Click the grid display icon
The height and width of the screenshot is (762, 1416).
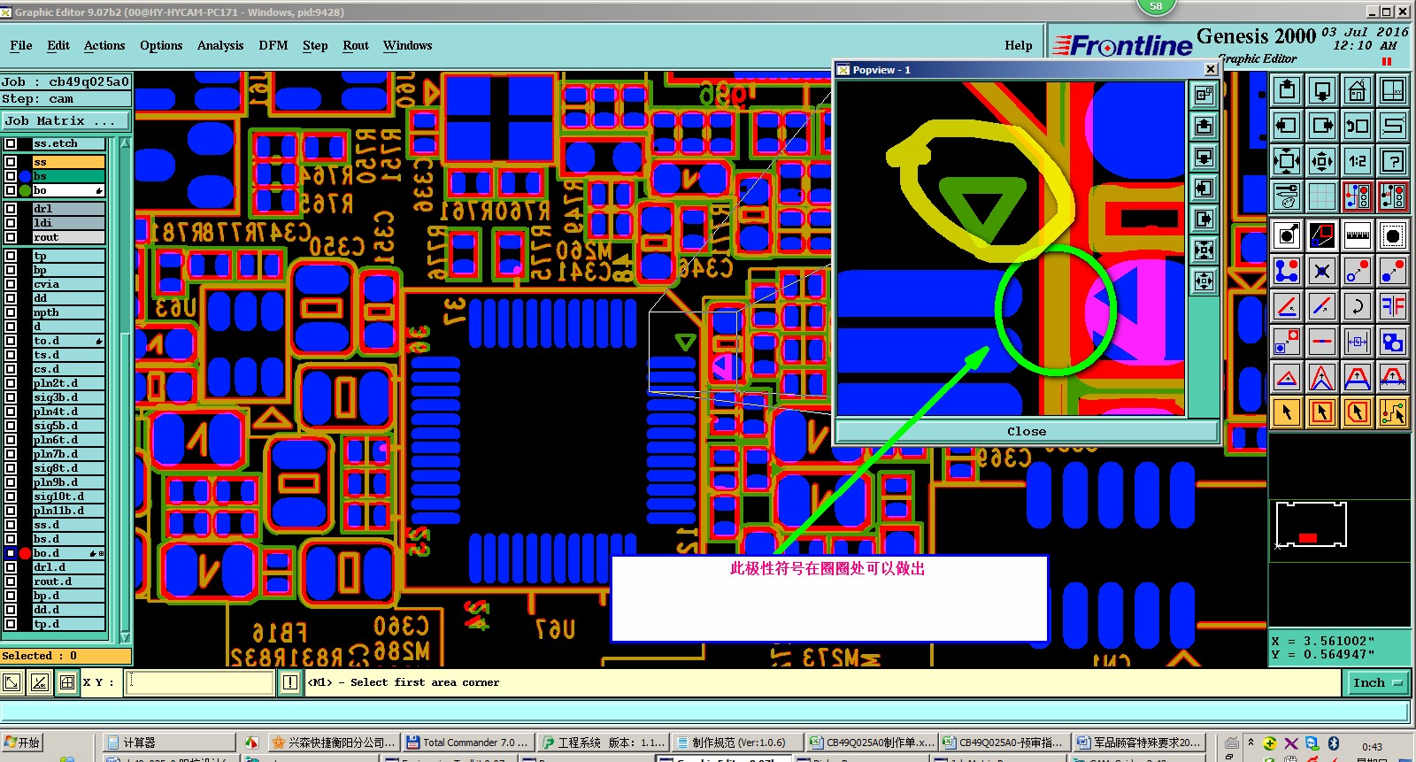tap(1321, 196)
